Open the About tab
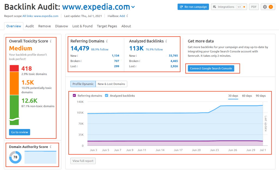Screen dimensions: 279x172 tap(126, 26)
